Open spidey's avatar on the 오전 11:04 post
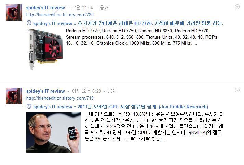244x165 pixels. [14, 13]
